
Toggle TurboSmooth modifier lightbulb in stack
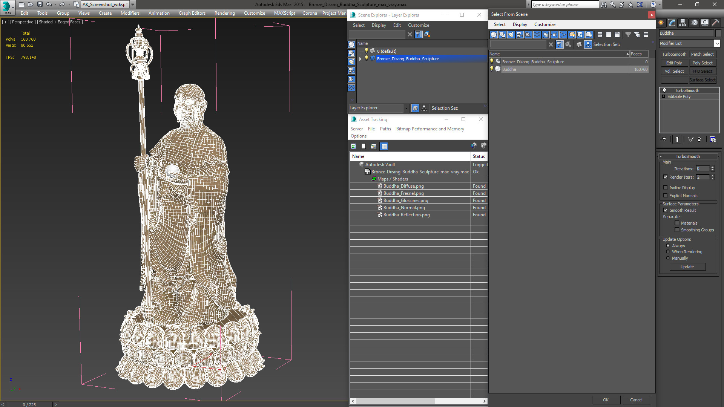tap(664, 90)
